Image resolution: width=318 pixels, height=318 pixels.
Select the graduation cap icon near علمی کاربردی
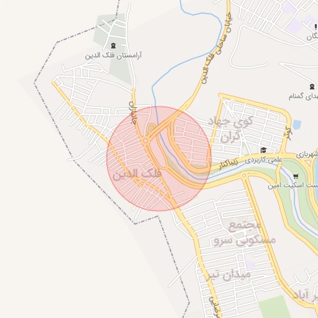point(263,150)
